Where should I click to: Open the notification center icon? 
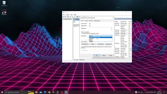point(164,92)
